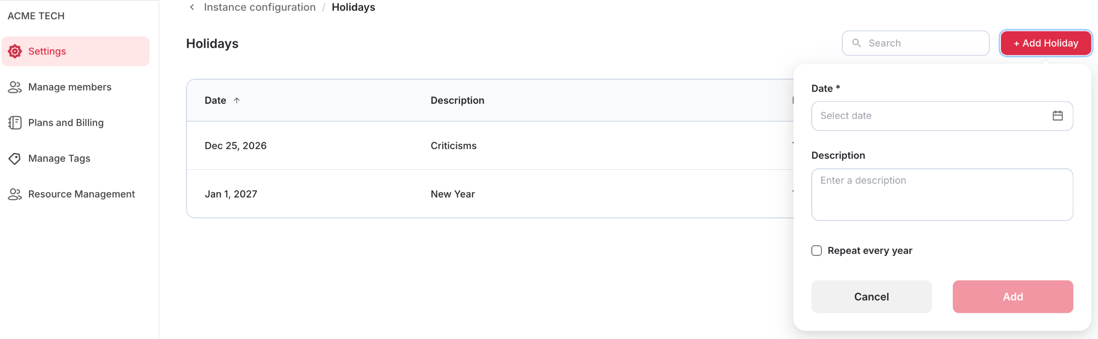Image resolution: width=1098 pixels, height=339 pixels.
Task: Click the back chevron beside Instance configuration
Action: (192, 7)
